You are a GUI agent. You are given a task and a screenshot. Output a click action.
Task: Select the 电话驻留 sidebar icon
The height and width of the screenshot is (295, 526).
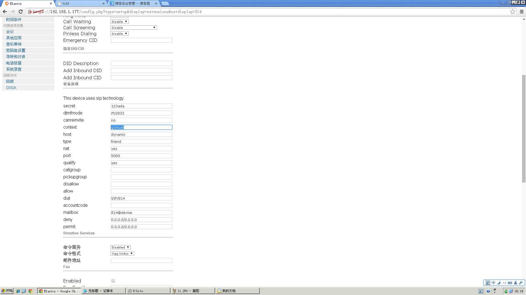[14, 63]
